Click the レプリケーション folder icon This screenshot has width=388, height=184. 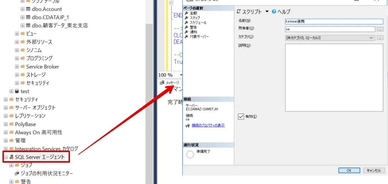[11, 116]
